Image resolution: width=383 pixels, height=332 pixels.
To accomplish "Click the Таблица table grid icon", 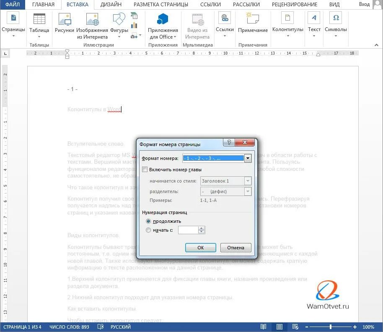I will pyautogui.click(x=39, y=19).
